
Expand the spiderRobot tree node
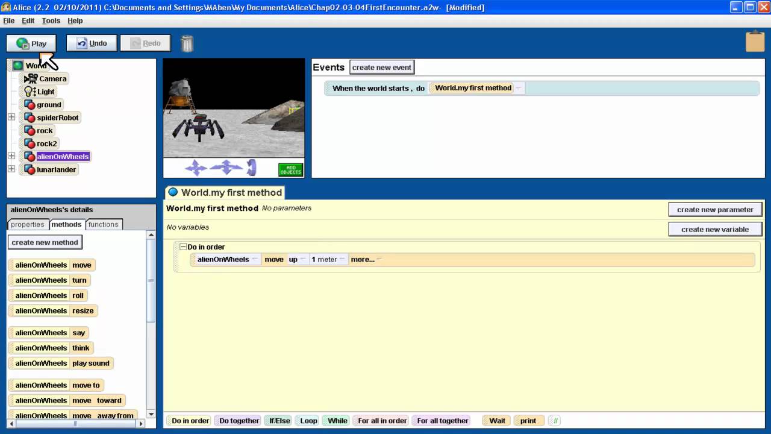click(11, 118)
